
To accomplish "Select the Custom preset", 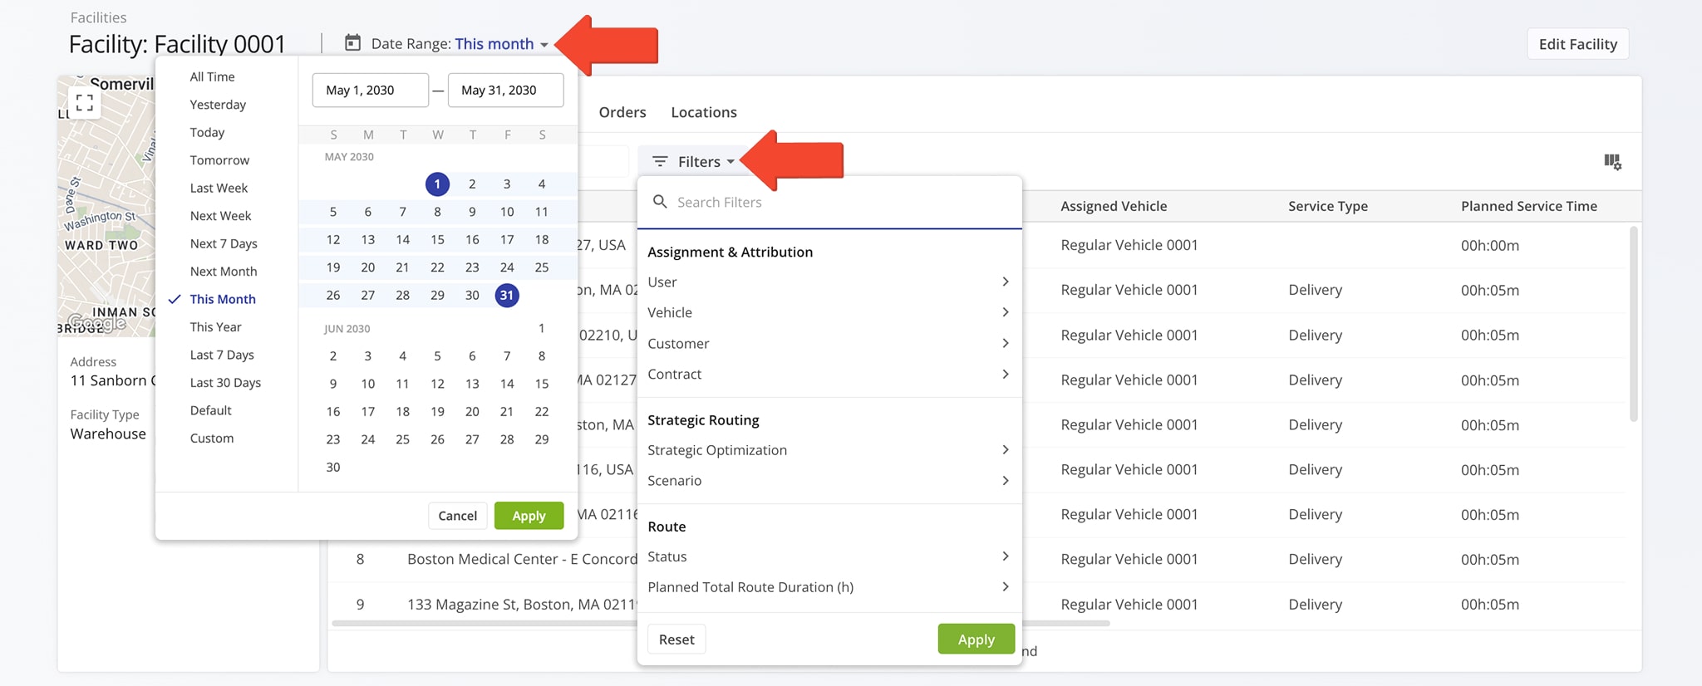I will tap(211, 439).
